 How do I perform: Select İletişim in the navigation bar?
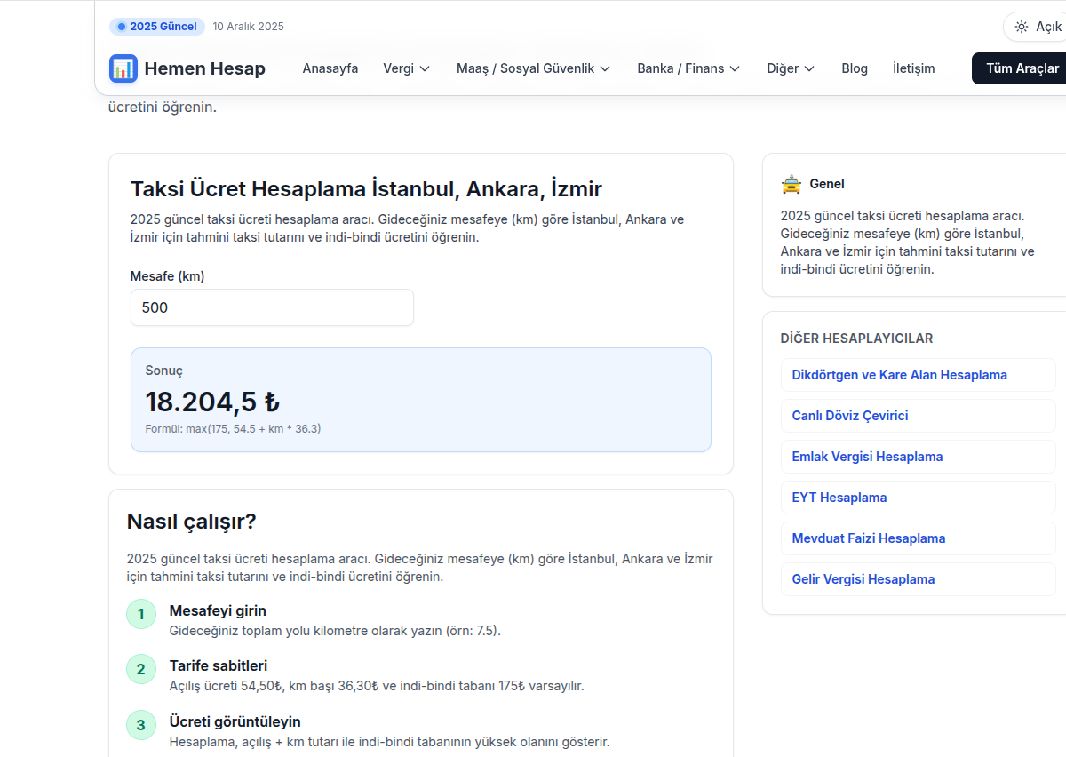tap(913, 68)
